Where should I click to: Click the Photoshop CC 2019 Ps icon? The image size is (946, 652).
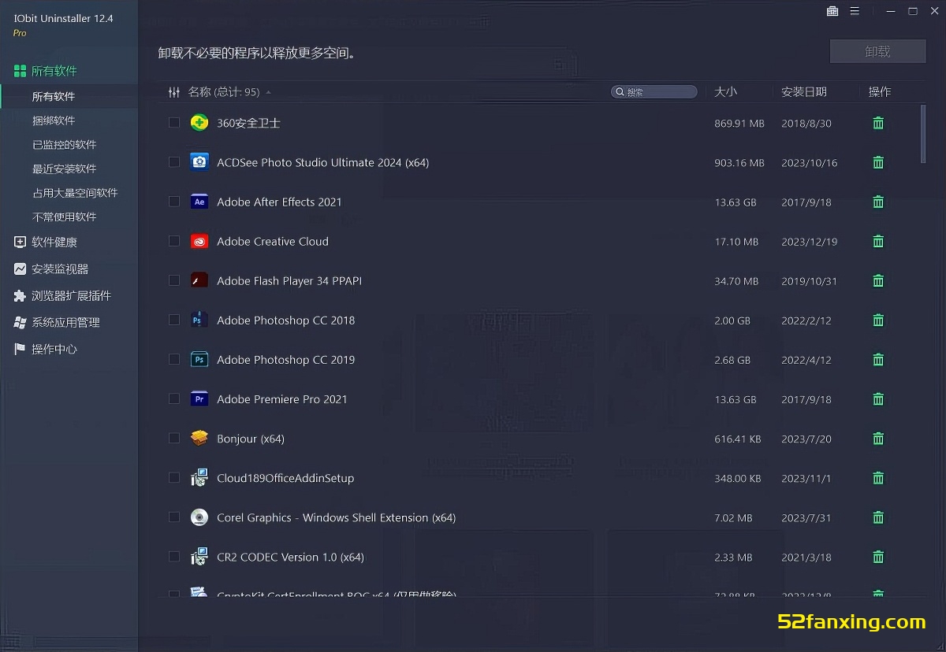coord(199,359)
